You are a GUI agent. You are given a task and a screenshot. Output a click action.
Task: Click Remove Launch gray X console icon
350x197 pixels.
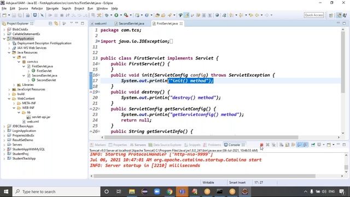tap(267, 145)
